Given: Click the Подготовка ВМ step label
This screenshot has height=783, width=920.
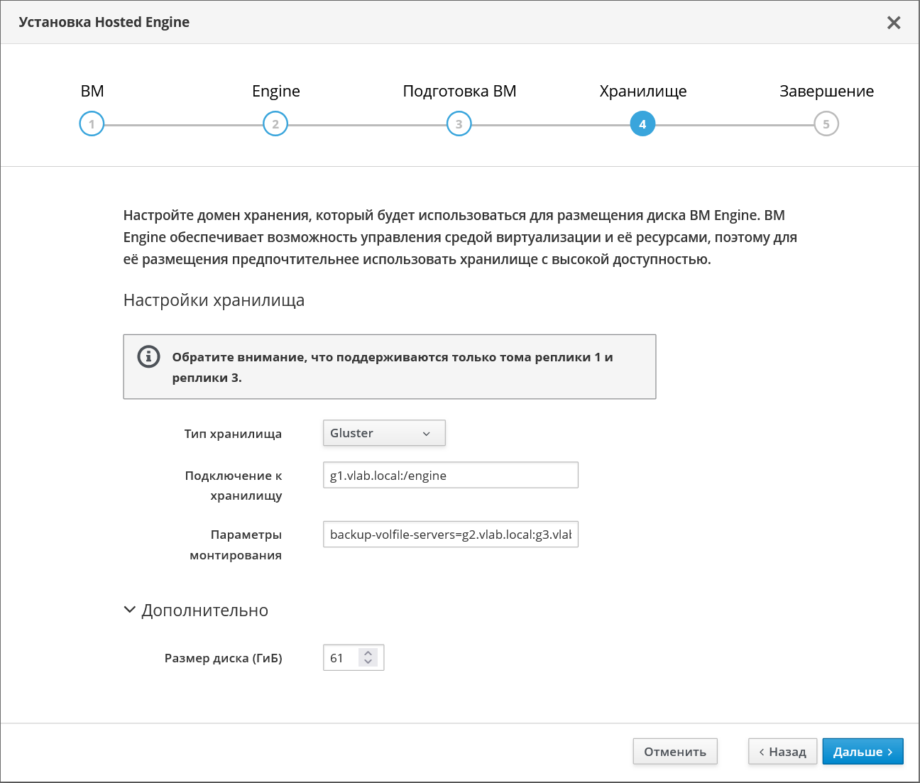Looking at the screenshot, I should point(459,91).
